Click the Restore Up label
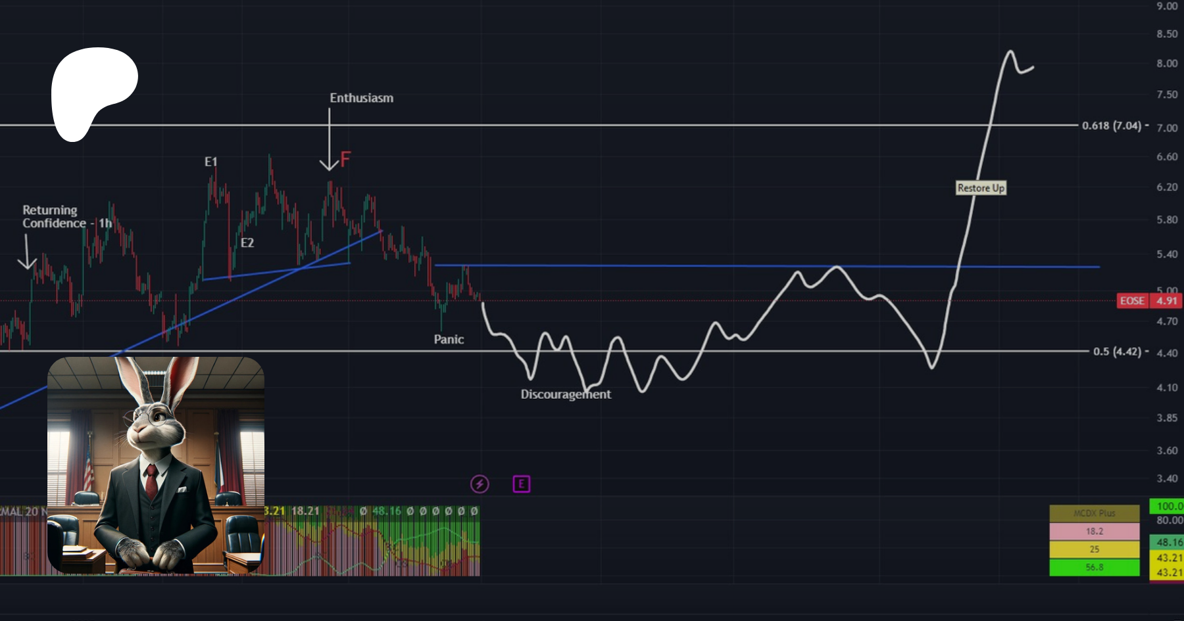The image size is (1184, 621). pos(981,188)
